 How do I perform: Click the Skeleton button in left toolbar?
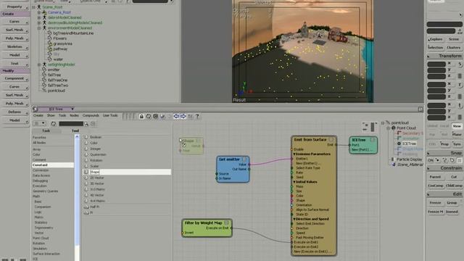pos(14,46)
